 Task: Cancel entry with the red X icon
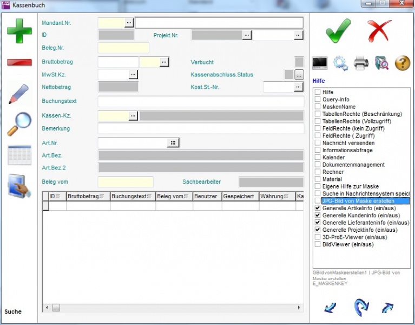tap(379, 31)
